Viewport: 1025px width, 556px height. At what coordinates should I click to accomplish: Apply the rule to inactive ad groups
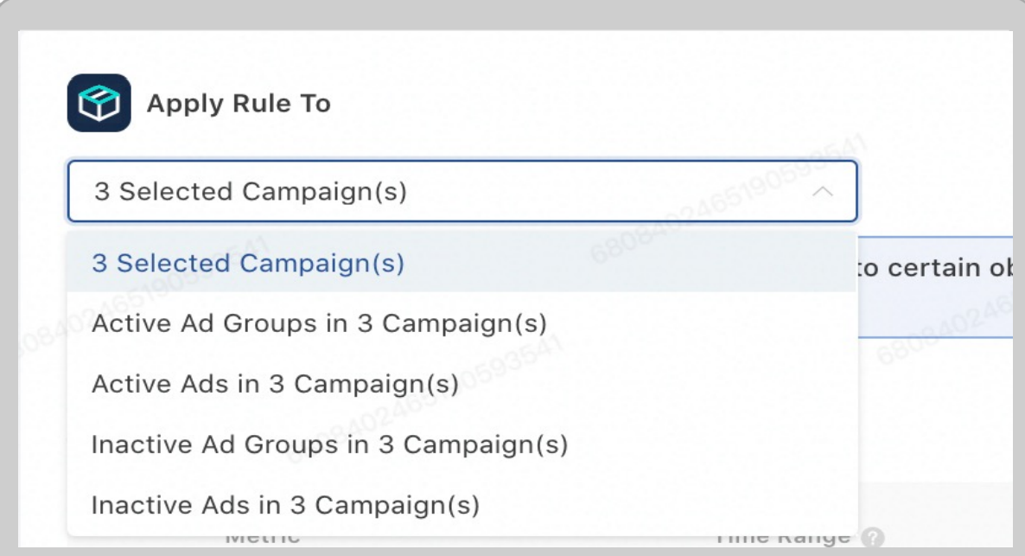(329, 444)
